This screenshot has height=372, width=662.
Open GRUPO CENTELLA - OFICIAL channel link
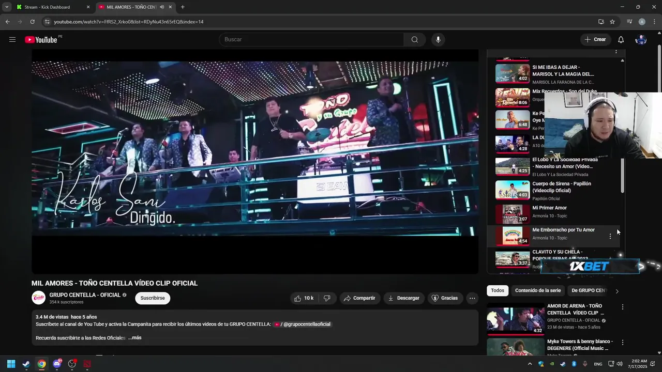[85, 295]
